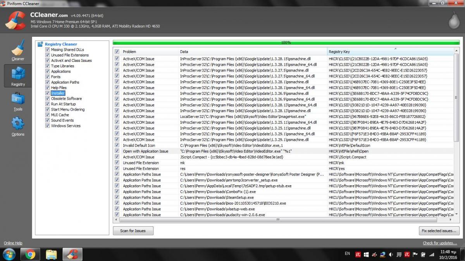Uncheck the Type Libraries option
The height and width of the screenshot is (261, 465).
[x=48, y=66]
